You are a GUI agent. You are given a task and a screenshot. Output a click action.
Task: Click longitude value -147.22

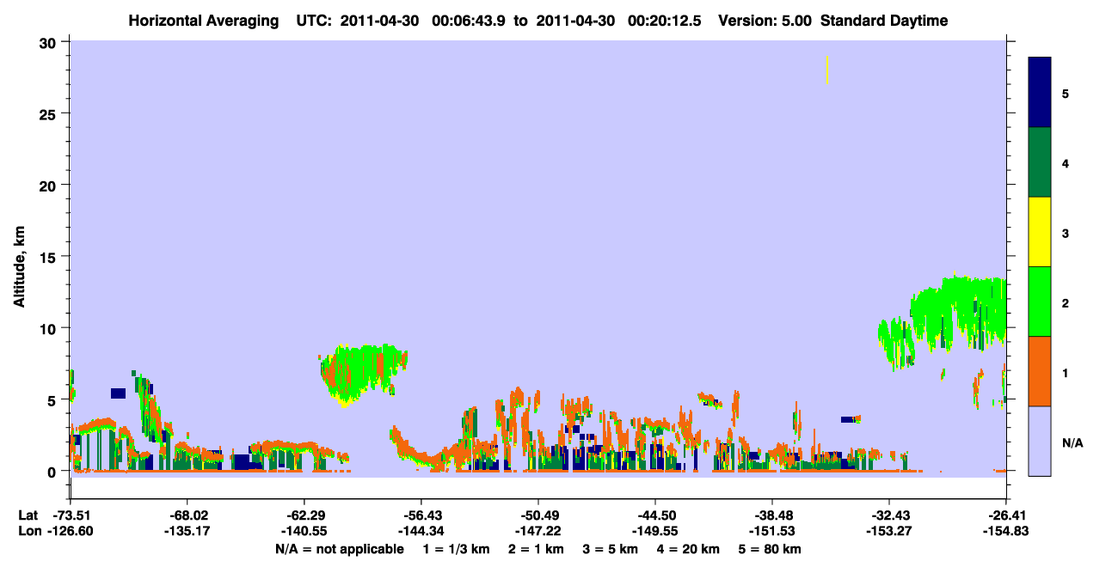(537, 532)
